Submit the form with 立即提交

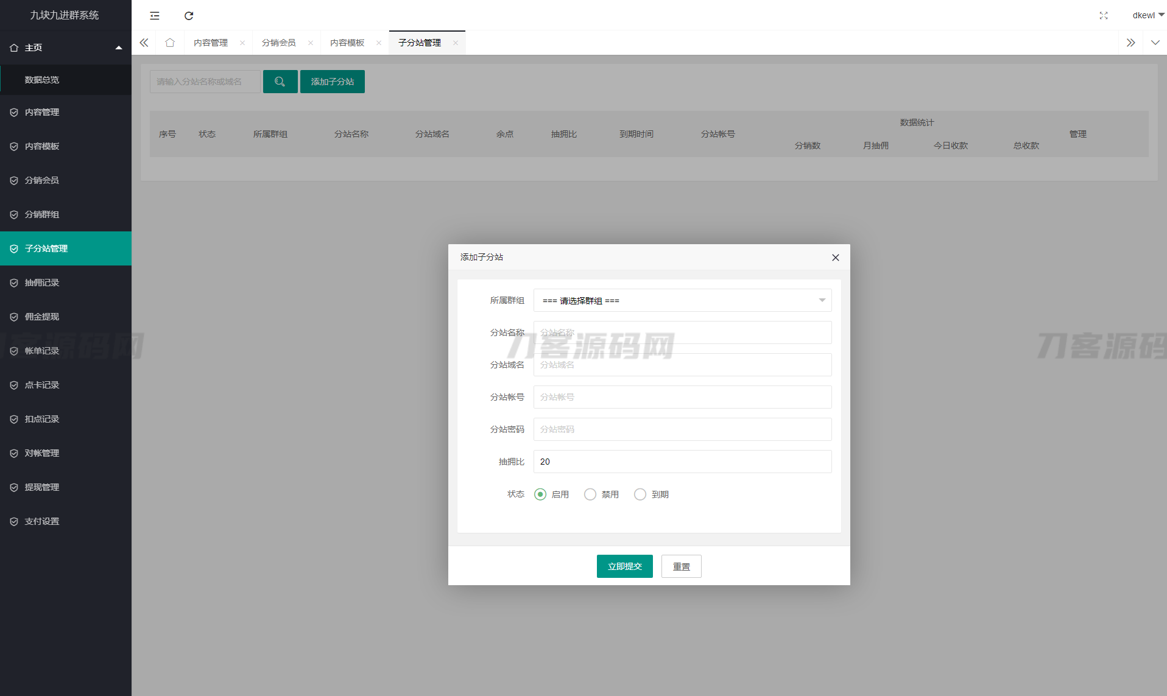[x=625, y=566]
